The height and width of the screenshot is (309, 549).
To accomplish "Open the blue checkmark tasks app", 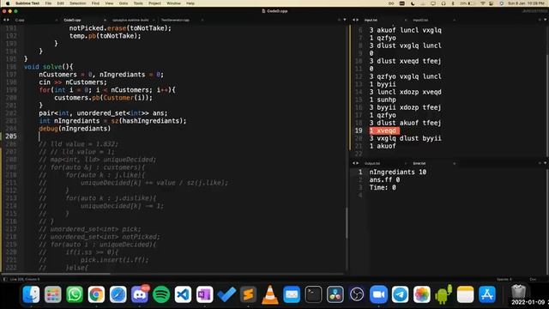I will [226, 294].
